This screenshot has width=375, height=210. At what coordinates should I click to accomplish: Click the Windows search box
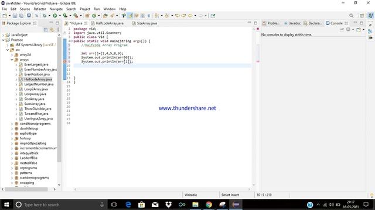(60, 205)
